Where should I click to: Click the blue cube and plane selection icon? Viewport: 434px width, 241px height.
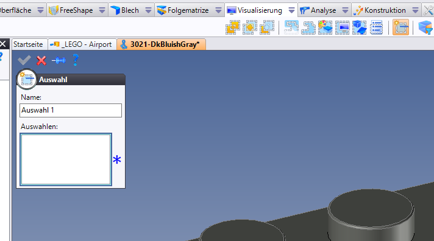(x=359, y=27)
